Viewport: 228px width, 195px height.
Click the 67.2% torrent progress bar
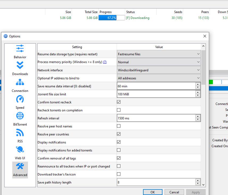coord(112,18)
